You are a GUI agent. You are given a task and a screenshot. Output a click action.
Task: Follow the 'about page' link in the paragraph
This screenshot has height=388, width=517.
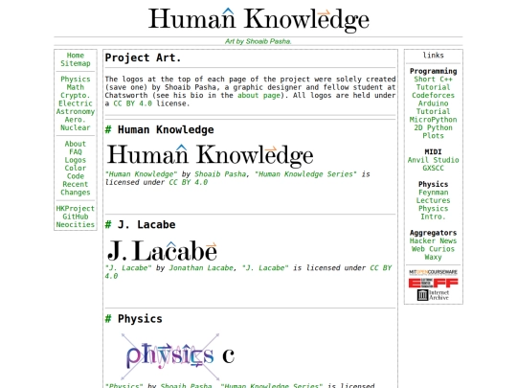coord(258,96)
